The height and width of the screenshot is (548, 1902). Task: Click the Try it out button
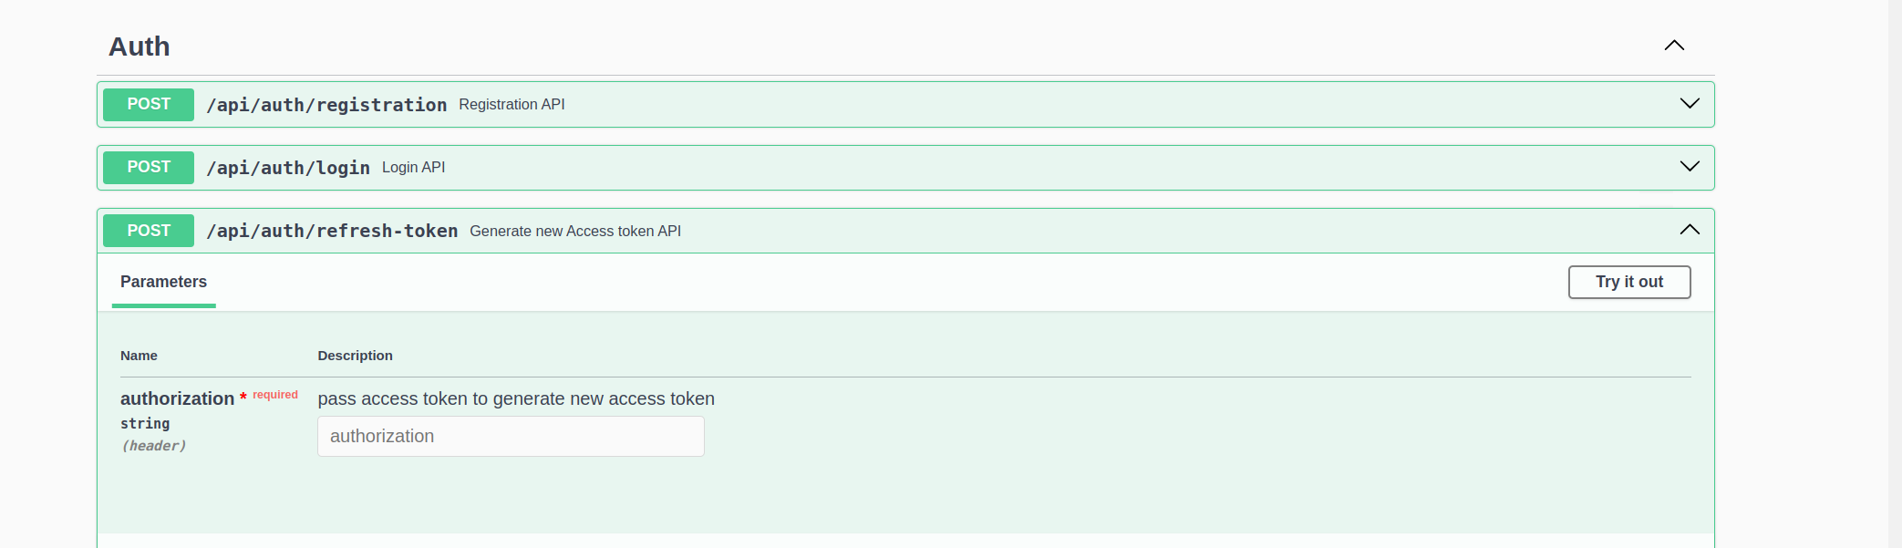tap(1629, 282)
